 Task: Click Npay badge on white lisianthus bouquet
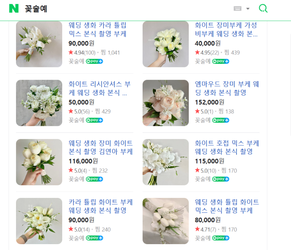(94, 120)
